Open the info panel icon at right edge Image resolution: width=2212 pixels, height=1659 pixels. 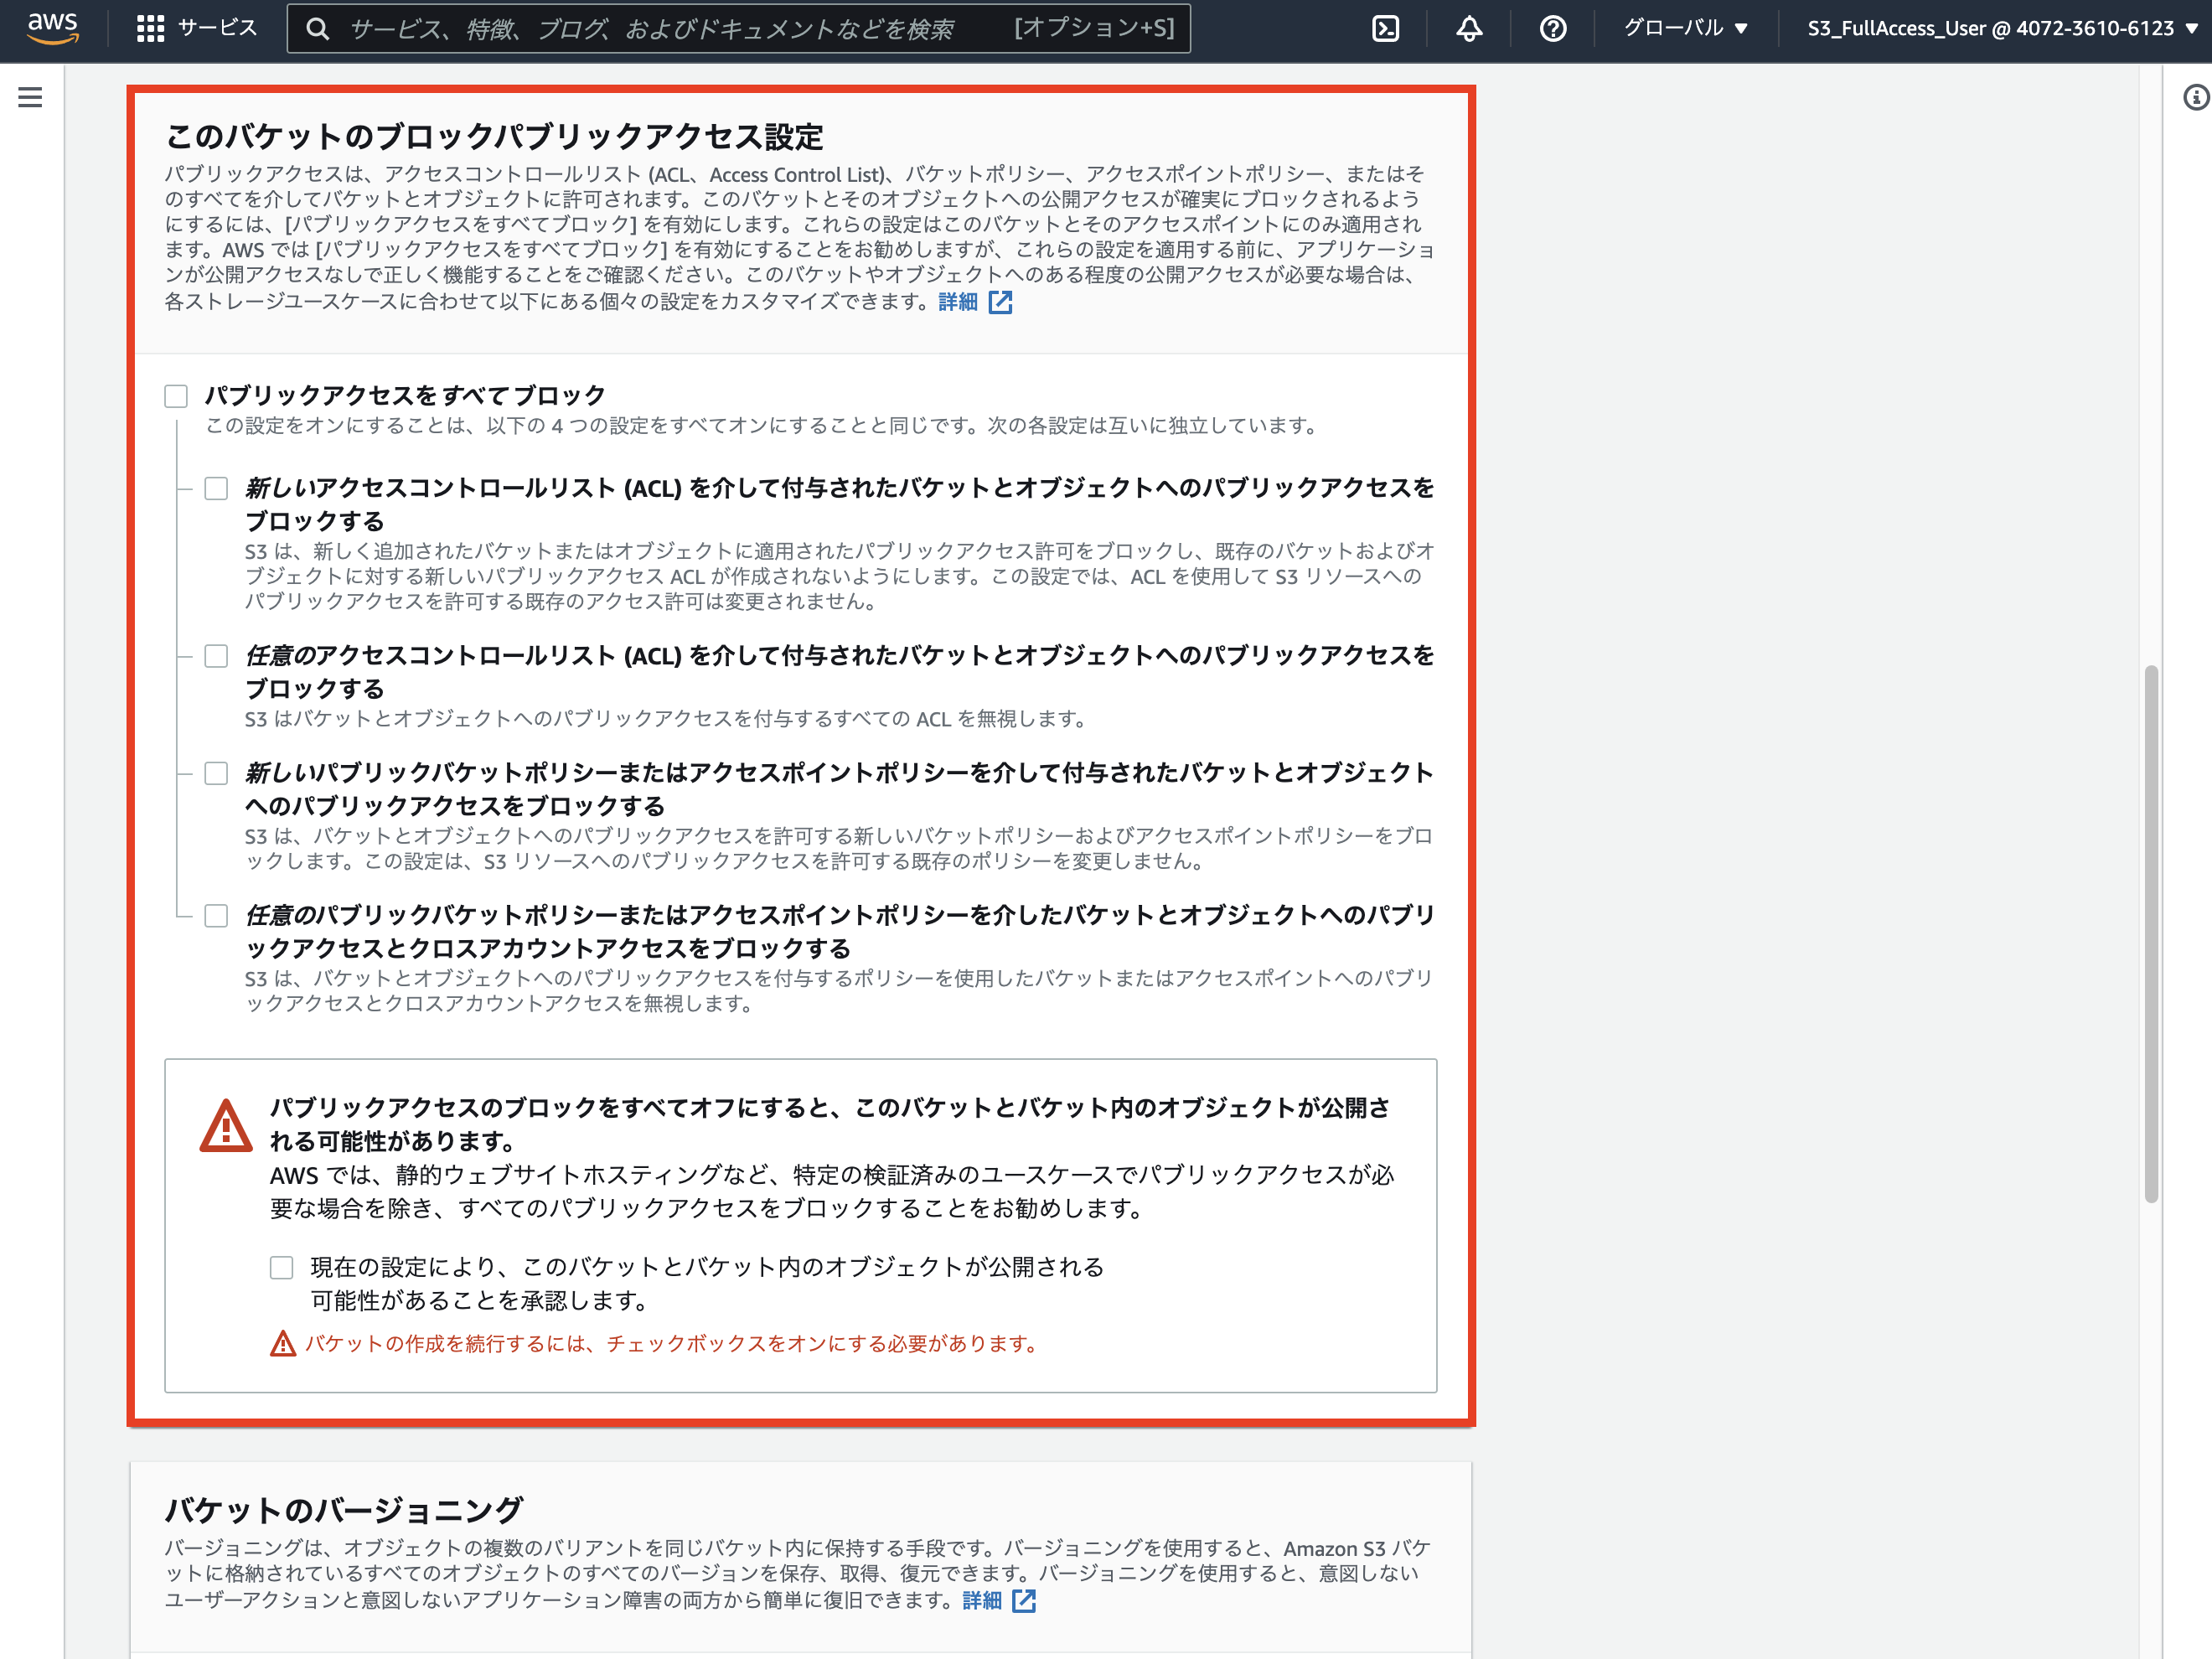tap(2196, 97)
